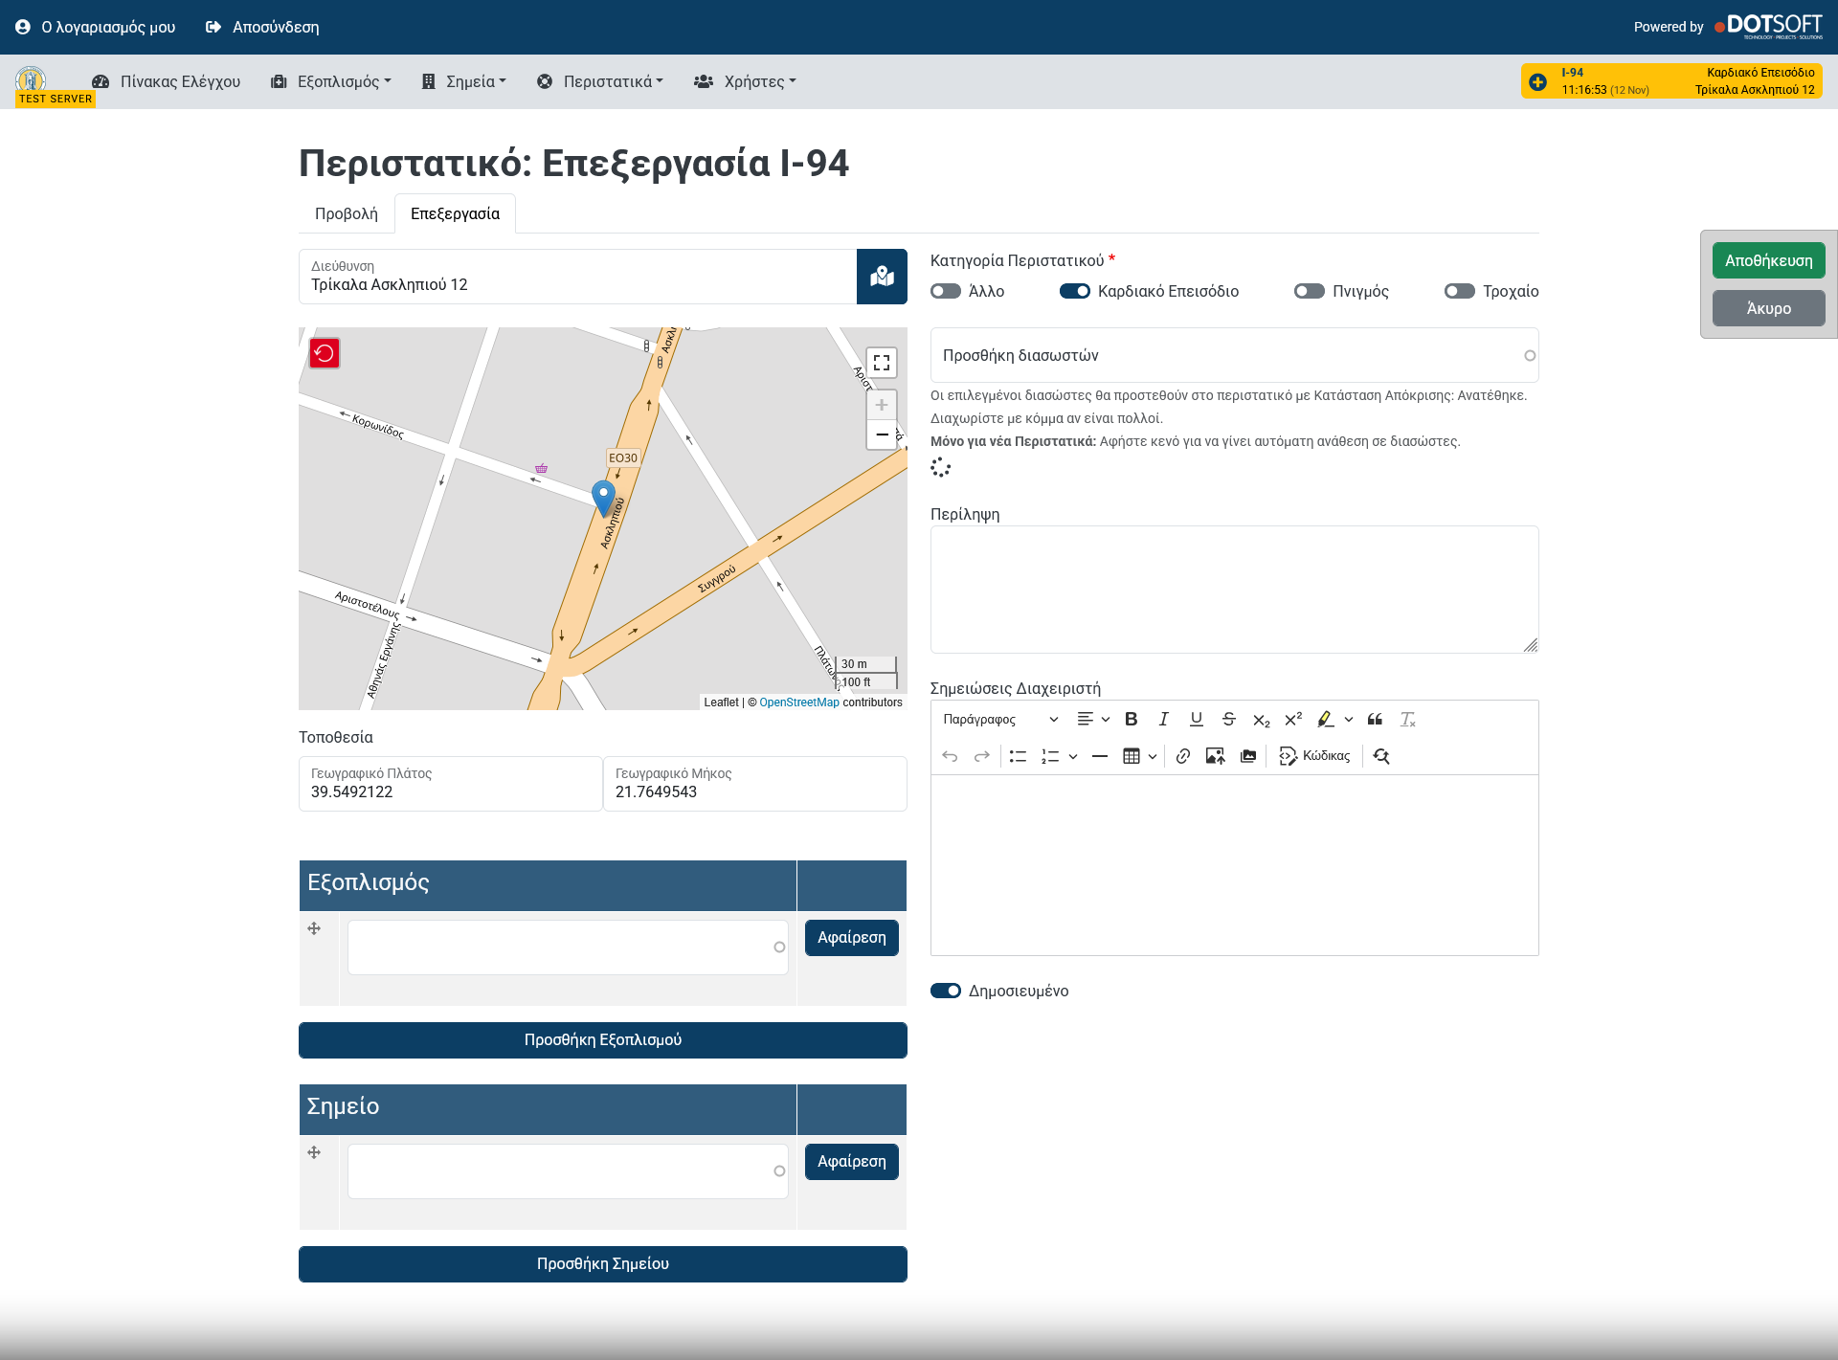This screenshot has width=1838, height=1360.
Task: Insert bulleted list in the editor
Action: [x=1018, y=756]
